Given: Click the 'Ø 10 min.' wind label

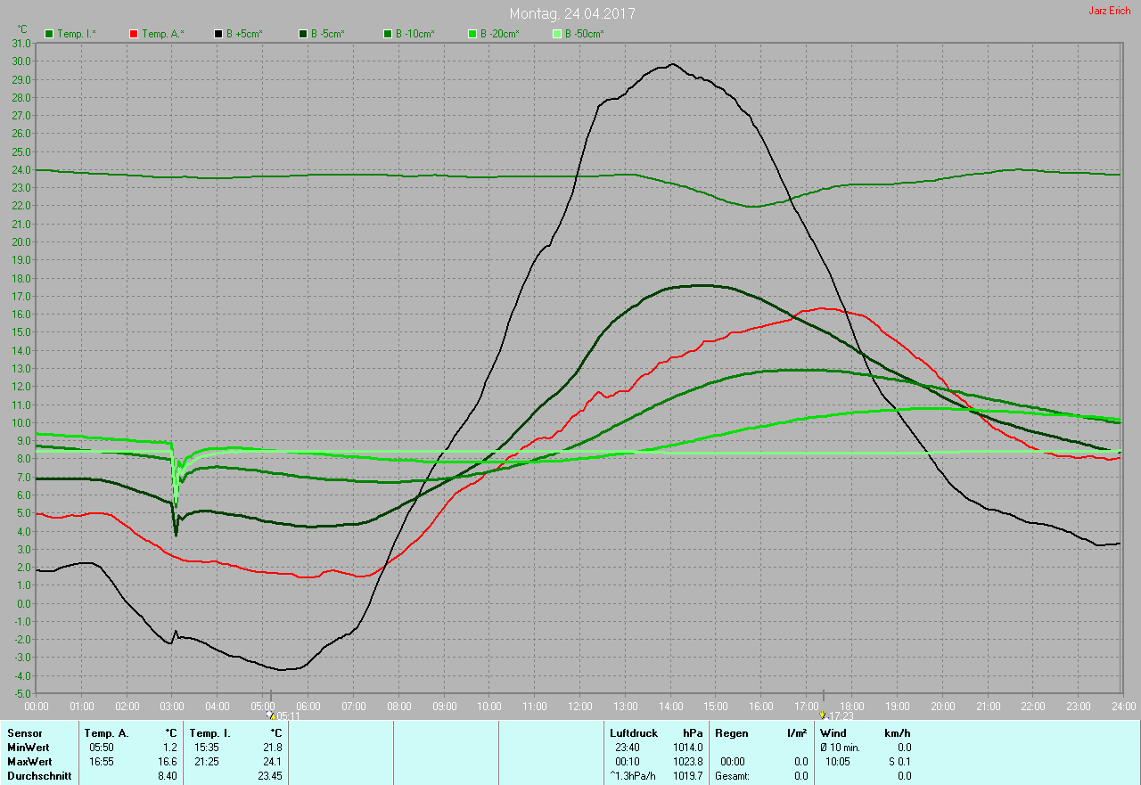Looking at the screenshot, I should [x=840, y=748].
